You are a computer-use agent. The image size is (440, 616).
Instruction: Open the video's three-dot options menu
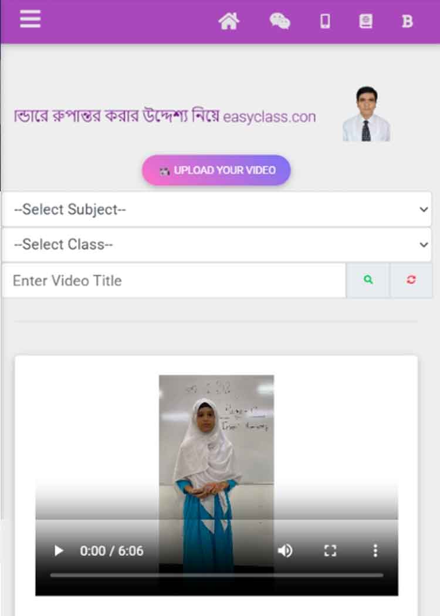(x=375, y=551)
